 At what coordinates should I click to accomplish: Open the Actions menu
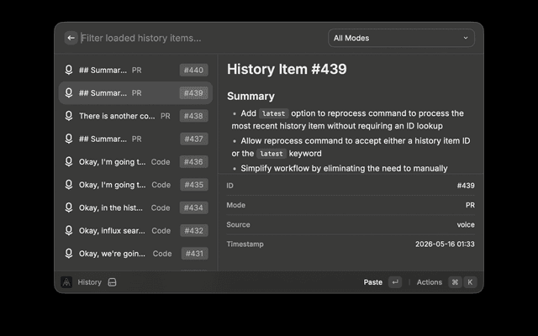click(430, 282)
